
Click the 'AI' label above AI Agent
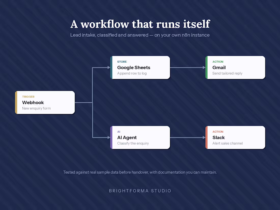click(119, 132)
